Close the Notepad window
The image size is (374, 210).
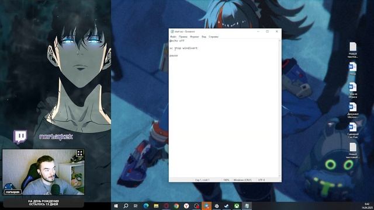(x=276, y=32)
